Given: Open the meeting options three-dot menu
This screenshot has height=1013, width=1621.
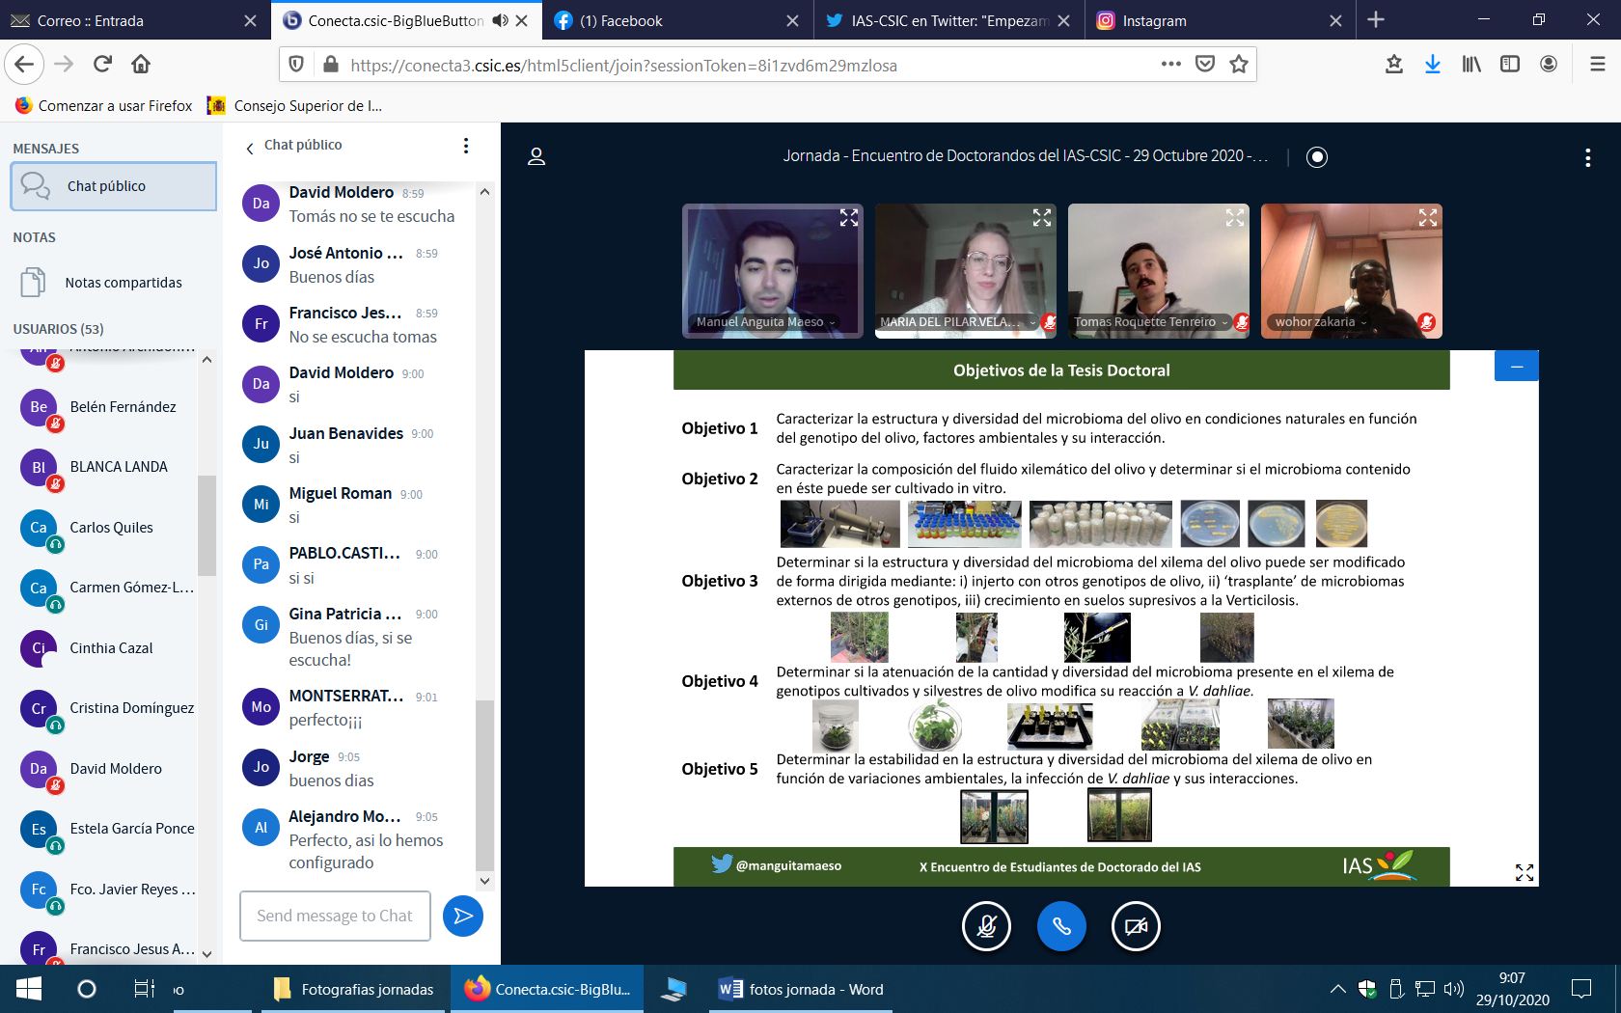Looking at the screenshot, I should 1587,157.
